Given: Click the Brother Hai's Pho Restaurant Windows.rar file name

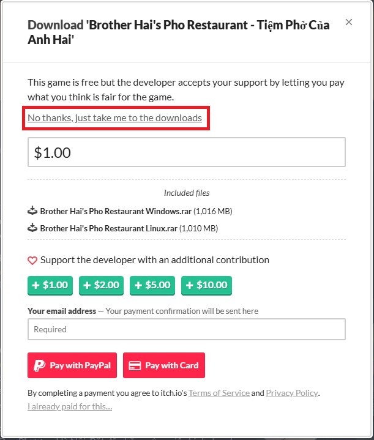Looking at the screenshot, I should (116, 212).
